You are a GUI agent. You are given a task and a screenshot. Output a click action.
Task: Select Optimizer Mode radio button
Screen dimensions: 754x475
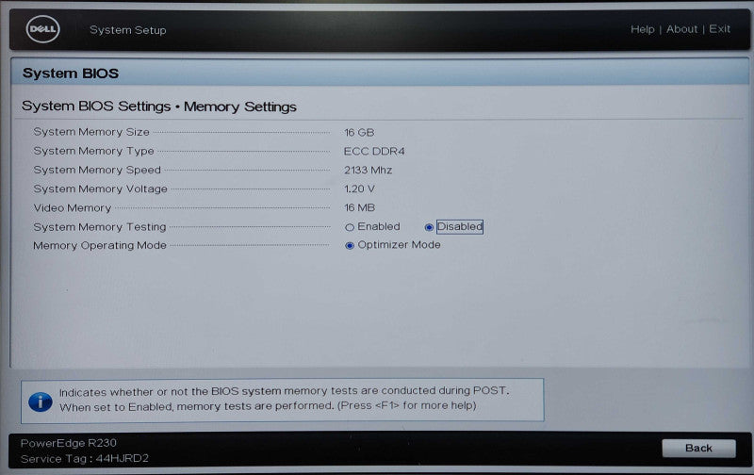point(350,246)
